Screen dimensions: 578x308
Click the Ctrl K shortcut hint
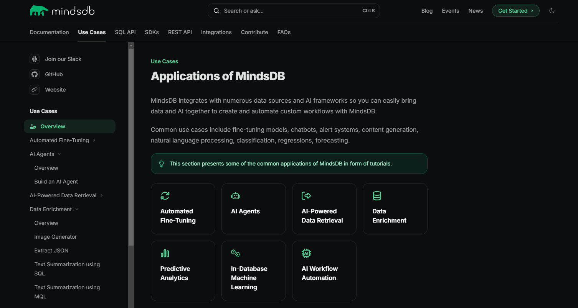tap(368, 11)
